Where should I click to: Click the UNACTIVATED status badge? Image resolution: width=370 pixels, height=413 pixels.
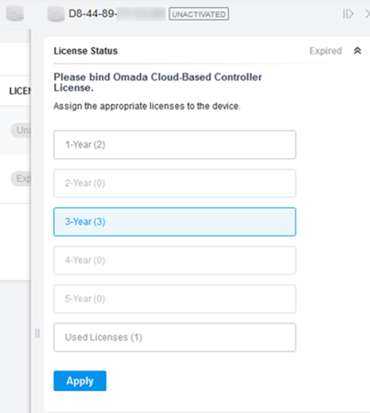click(199, 14)
